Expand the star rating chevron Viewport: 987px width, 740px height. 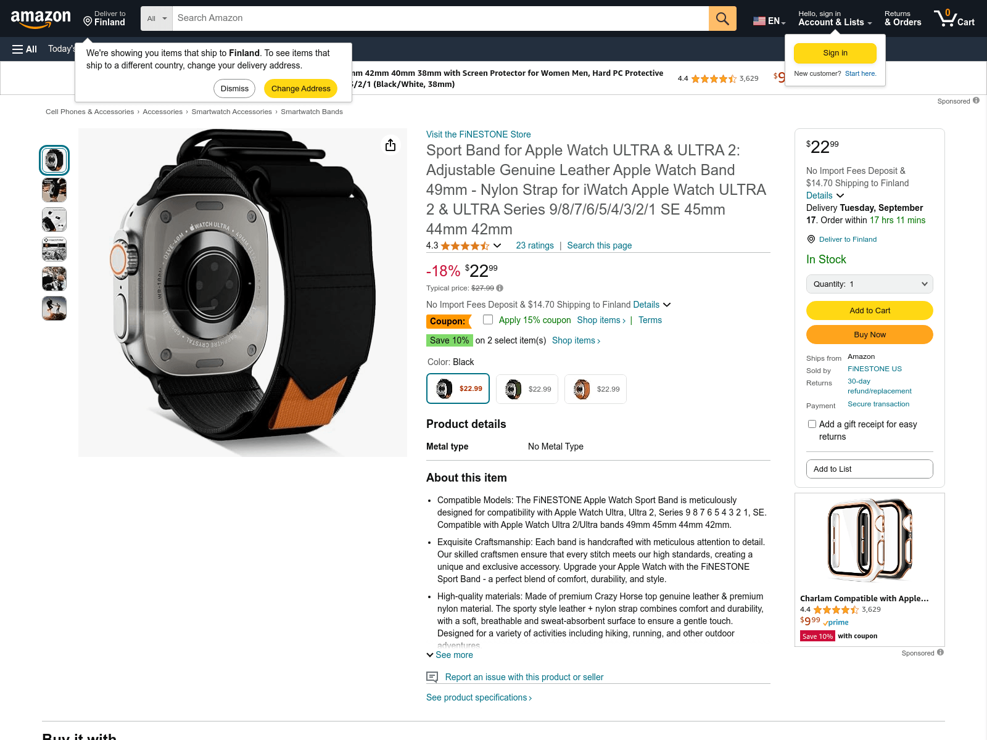pyautogui.click(x=497, y=245)
